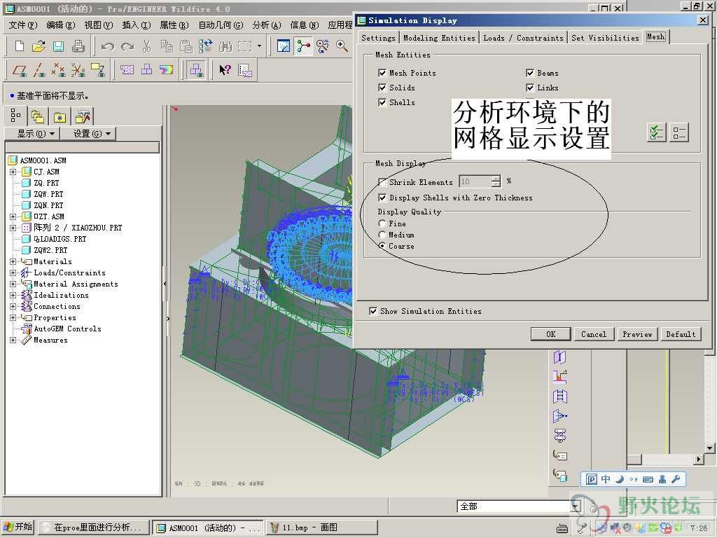Select the Coarse display quality radio
The height and width of the screenshot is (538, 717).
[382, 246]
